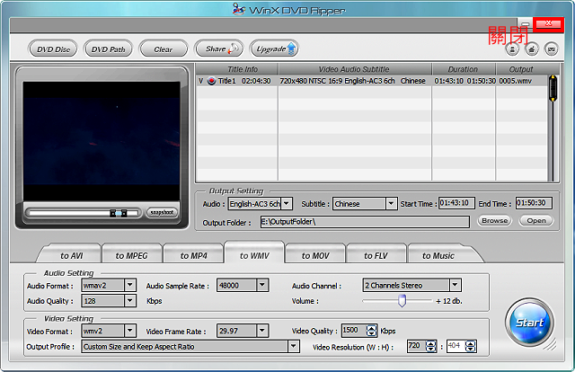Viewport: 575px width, 372px height.
Task: Click the Upgrade button
Action: [274, 49]
